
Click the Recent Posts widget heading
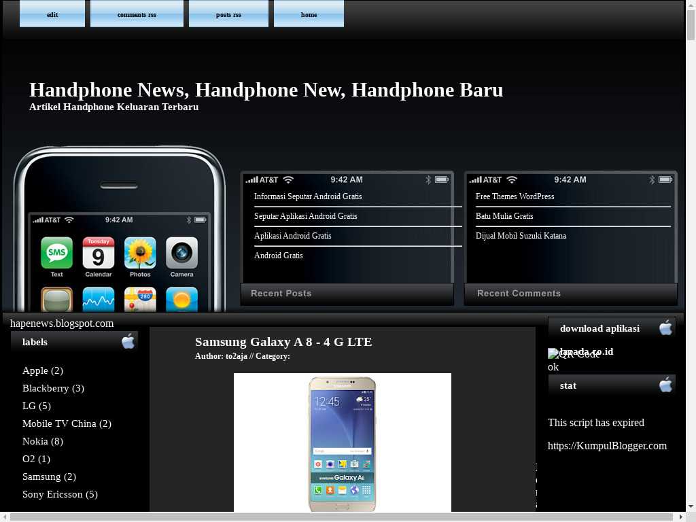pyautogui.click(x=281, y=294)
